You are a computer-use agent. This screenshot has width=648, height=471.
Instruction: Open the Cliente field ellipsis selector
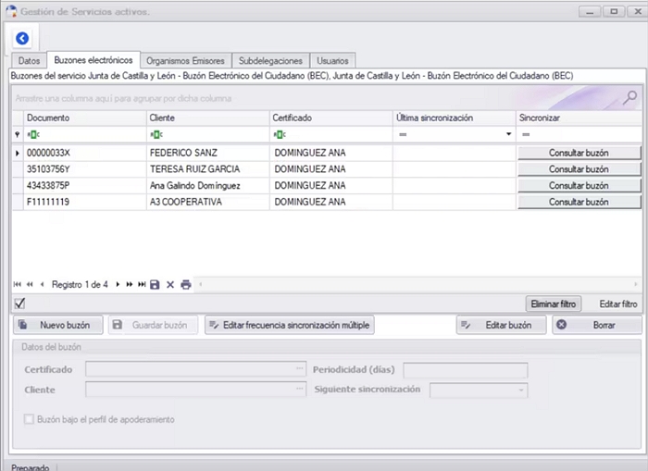(300, 389)
